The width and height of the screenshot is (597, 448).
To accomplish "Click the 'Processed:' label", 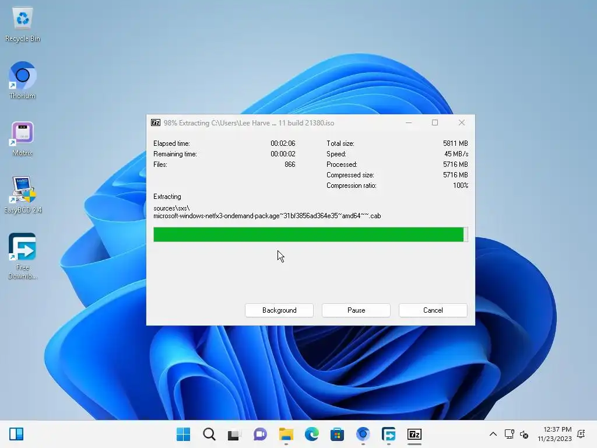I will point(342,164).
